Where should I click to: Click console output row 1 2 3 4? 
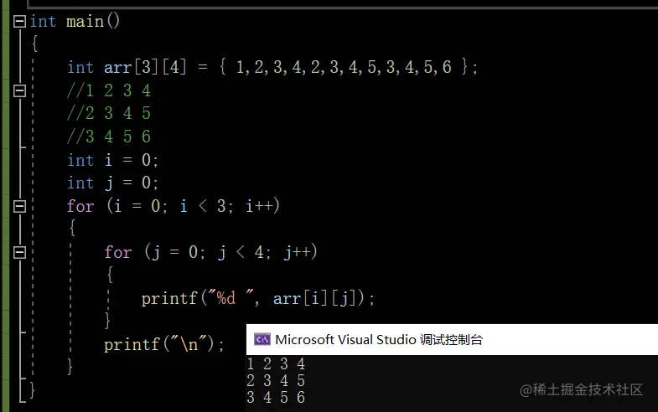pos(276,363)
